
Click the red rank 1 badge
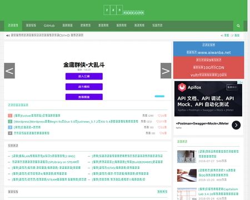[10, 116]
